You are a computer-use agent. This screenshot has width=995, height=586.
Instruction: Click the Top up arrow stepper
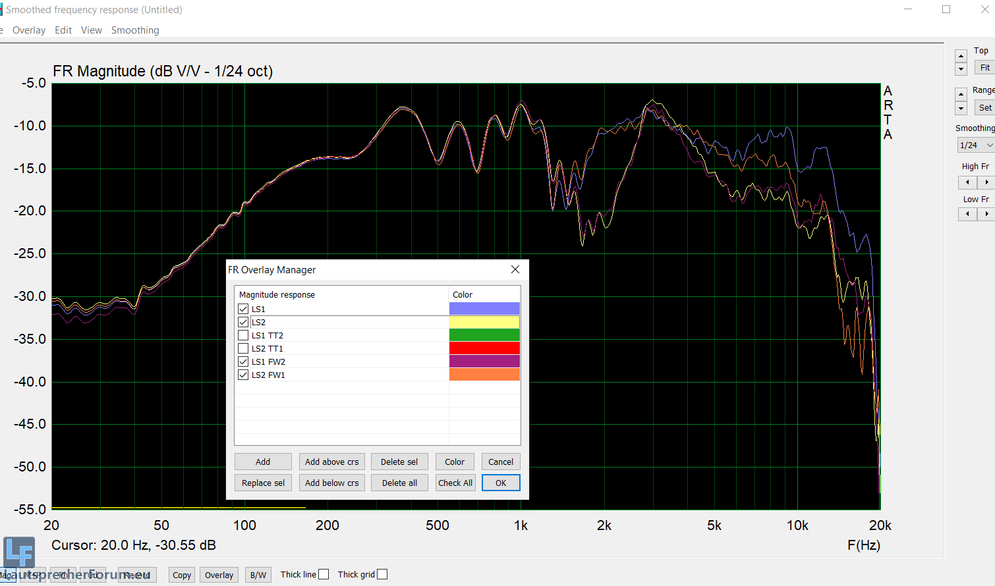pos(961,55)
